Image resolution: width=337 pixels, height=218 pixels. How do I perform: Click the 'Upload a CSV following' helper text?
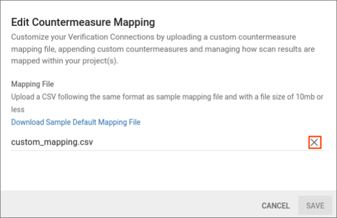coord(52,97)
